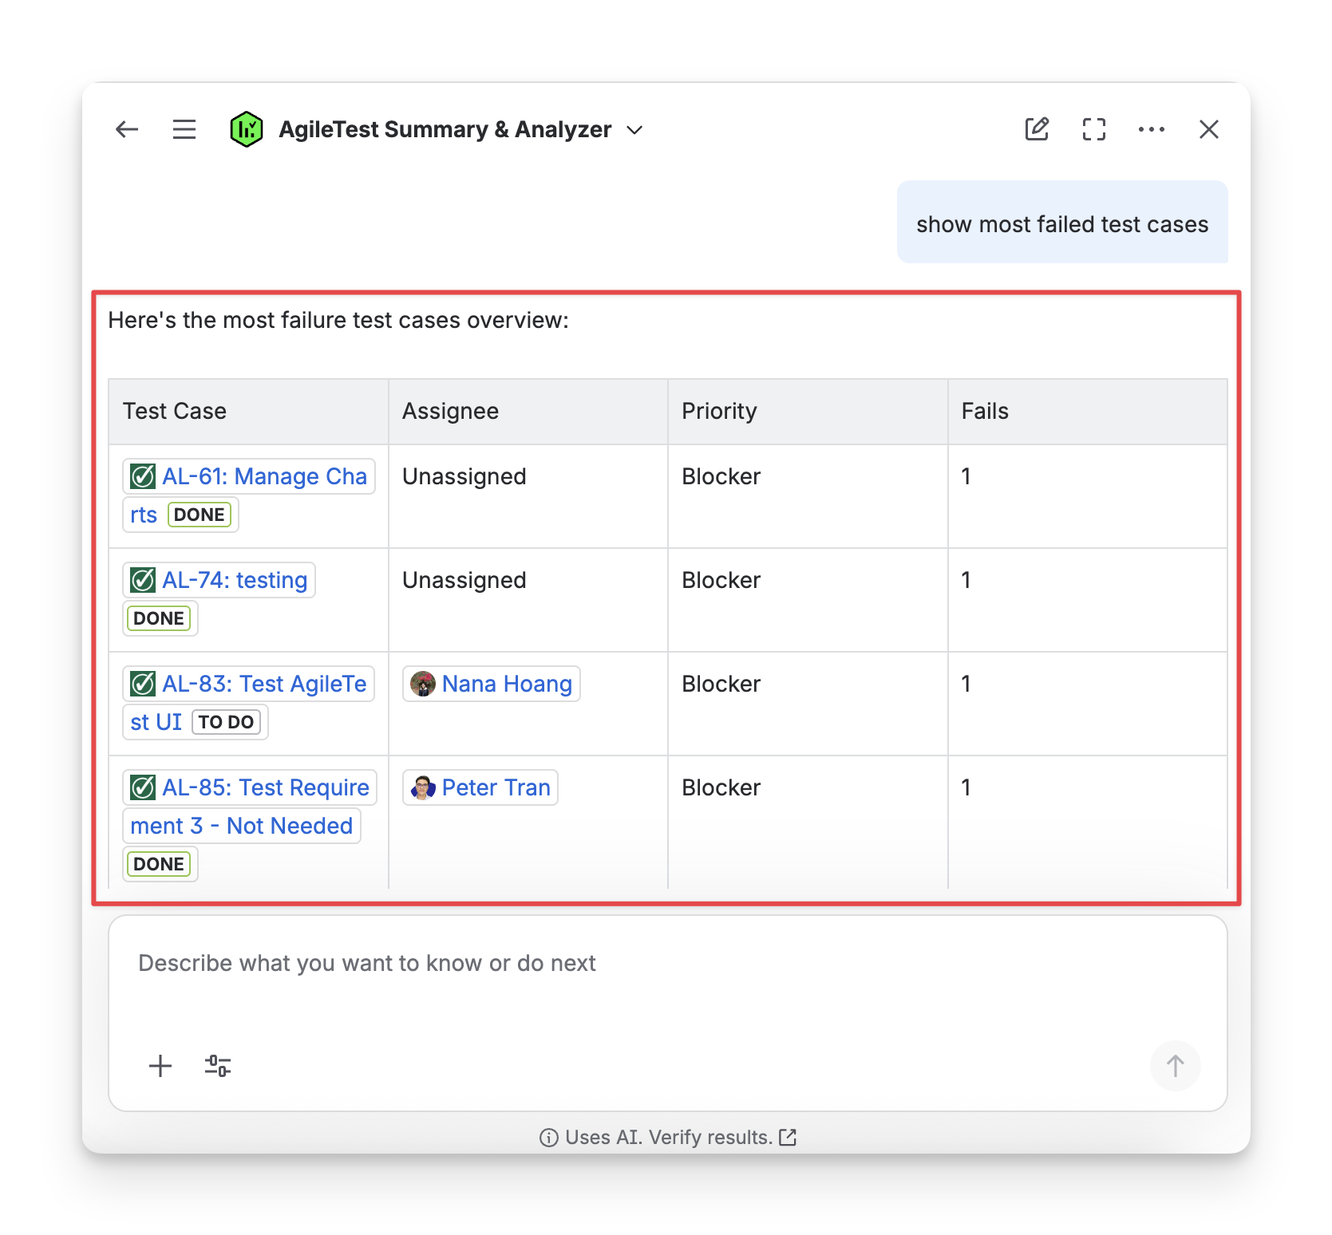Image resolution: width=1332 pixels, height=1235 pixels.
Task: Expand panel with fullscreen icon
Action: pyautogui.click(x=1093, y=129)
